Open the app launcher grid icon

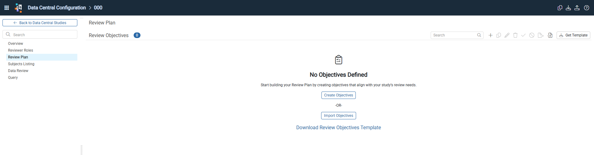(x=6, y=8)
